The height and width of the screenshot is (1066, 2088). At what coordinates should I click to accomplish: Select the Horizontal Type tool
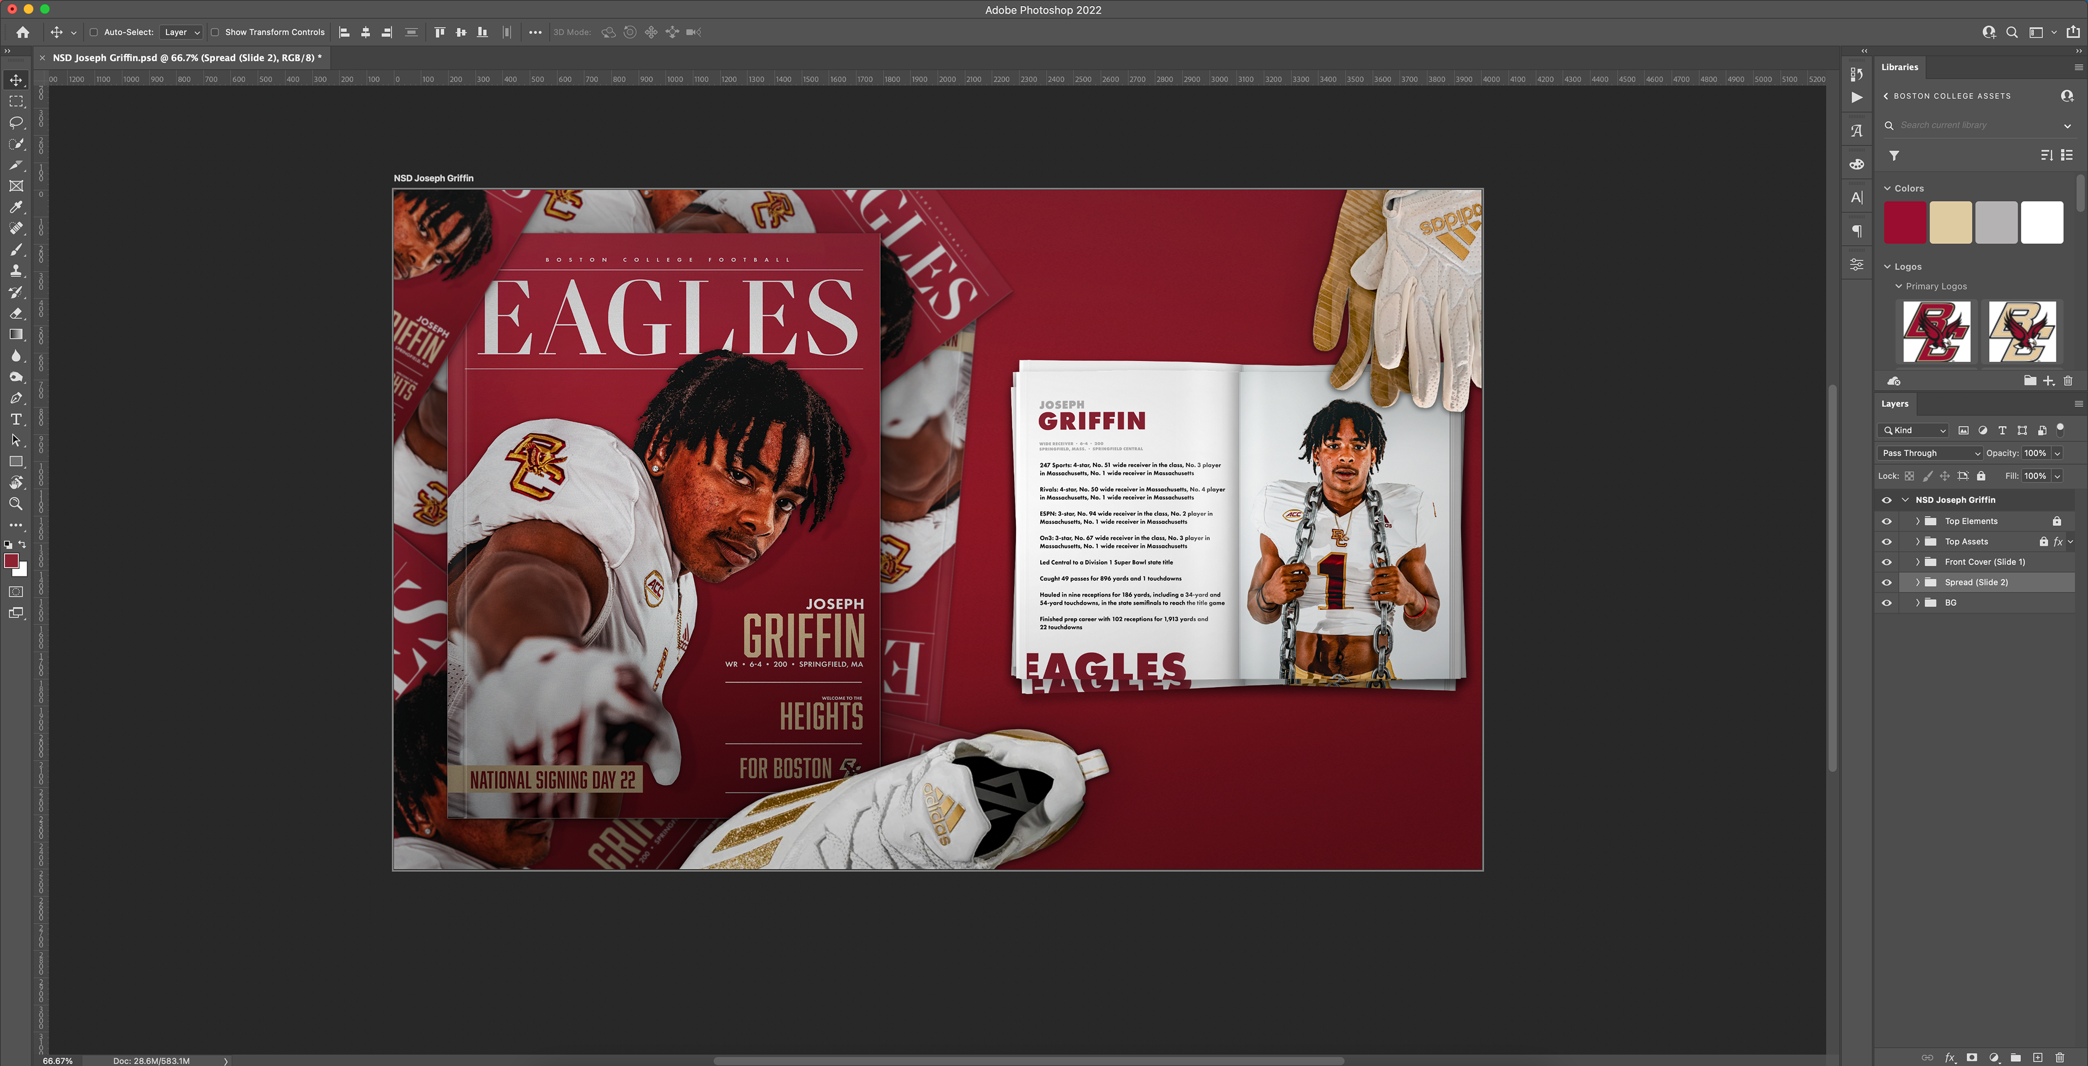[16, 419]
